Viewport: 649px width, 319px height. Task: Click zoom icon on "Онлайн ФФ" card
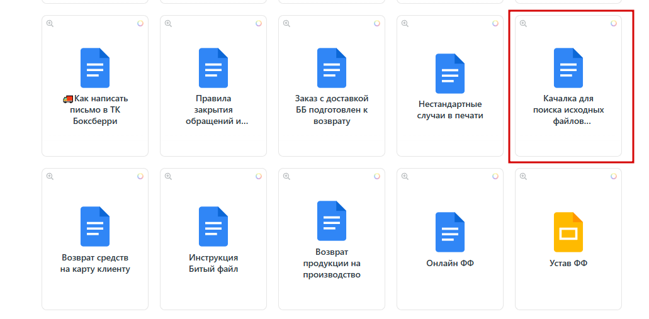405,176
